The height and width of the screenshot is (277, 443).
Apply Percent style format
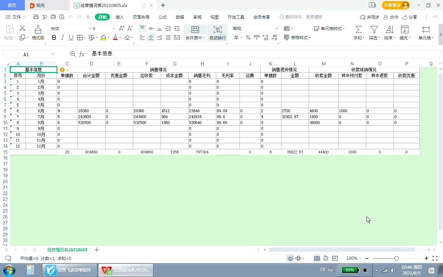coord(248,38)
